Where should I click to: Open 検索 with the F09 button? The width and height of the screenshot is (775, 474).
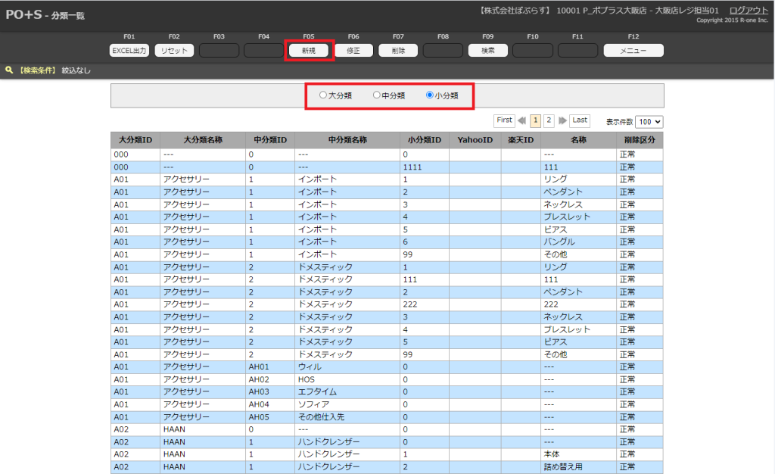(x=487, y=51)
